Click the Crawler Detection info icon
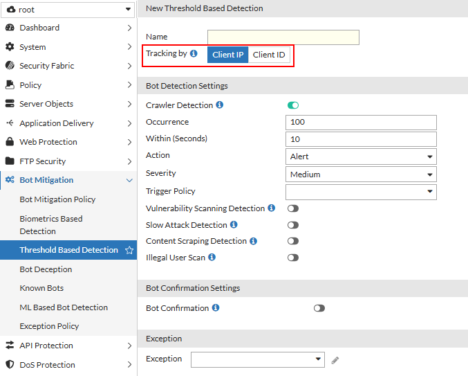The height and width of the screenshot is (376, 468). tap(220, 105)
